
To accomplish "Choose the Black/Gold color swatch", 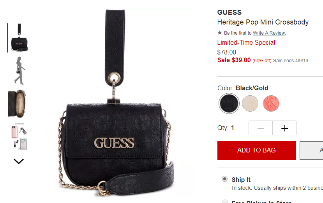I will point(229,103).
